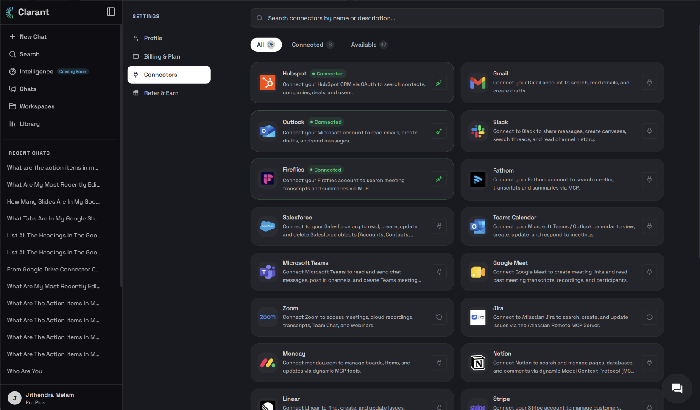Click the plug icon on the Gmail card
The width and height of the screenshot is (700, 410).
(650, 83)
